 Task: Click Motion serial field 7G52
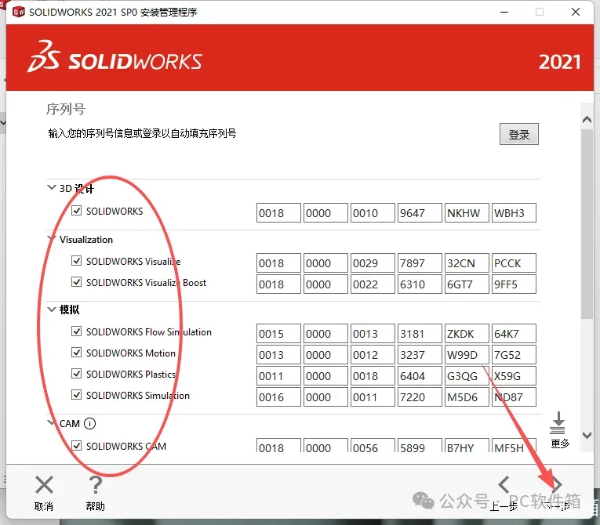point(514,354)
